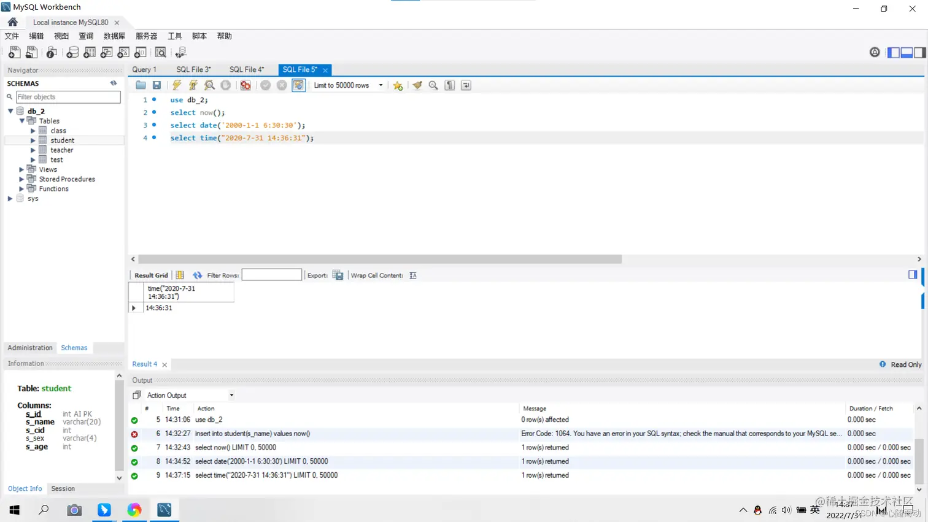
Task: Switch to the Schemas tab
Action: [74, 348]
